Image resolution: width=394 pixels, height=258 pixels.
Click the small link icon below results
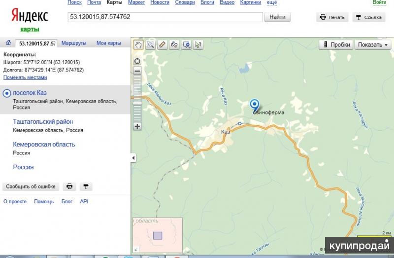[x=86, y=186]
